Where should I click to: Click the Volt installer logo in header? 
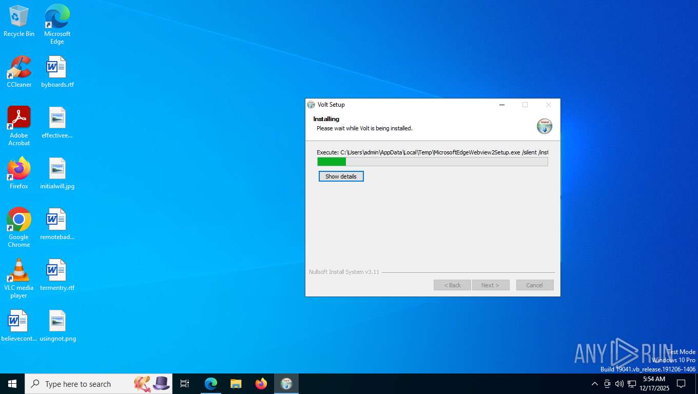point(544,126)
